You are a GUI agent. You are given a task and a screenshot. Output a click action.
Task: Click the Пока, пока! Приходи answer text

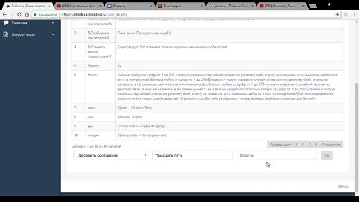pyautogui.click(x=144, y=33)
